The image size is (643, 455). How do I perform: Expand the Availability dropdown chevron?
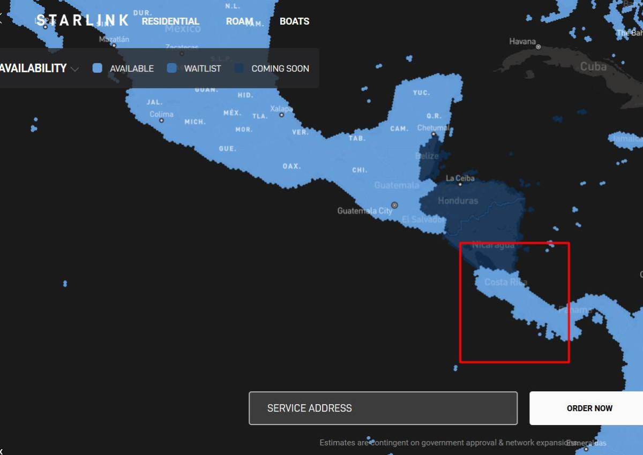(74, 69)
